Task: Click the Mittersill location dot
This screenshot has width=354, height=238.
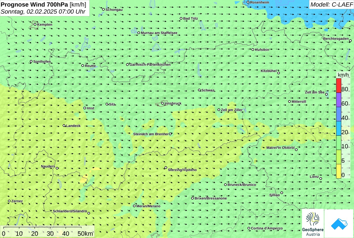Action: [x=290, y=101]
